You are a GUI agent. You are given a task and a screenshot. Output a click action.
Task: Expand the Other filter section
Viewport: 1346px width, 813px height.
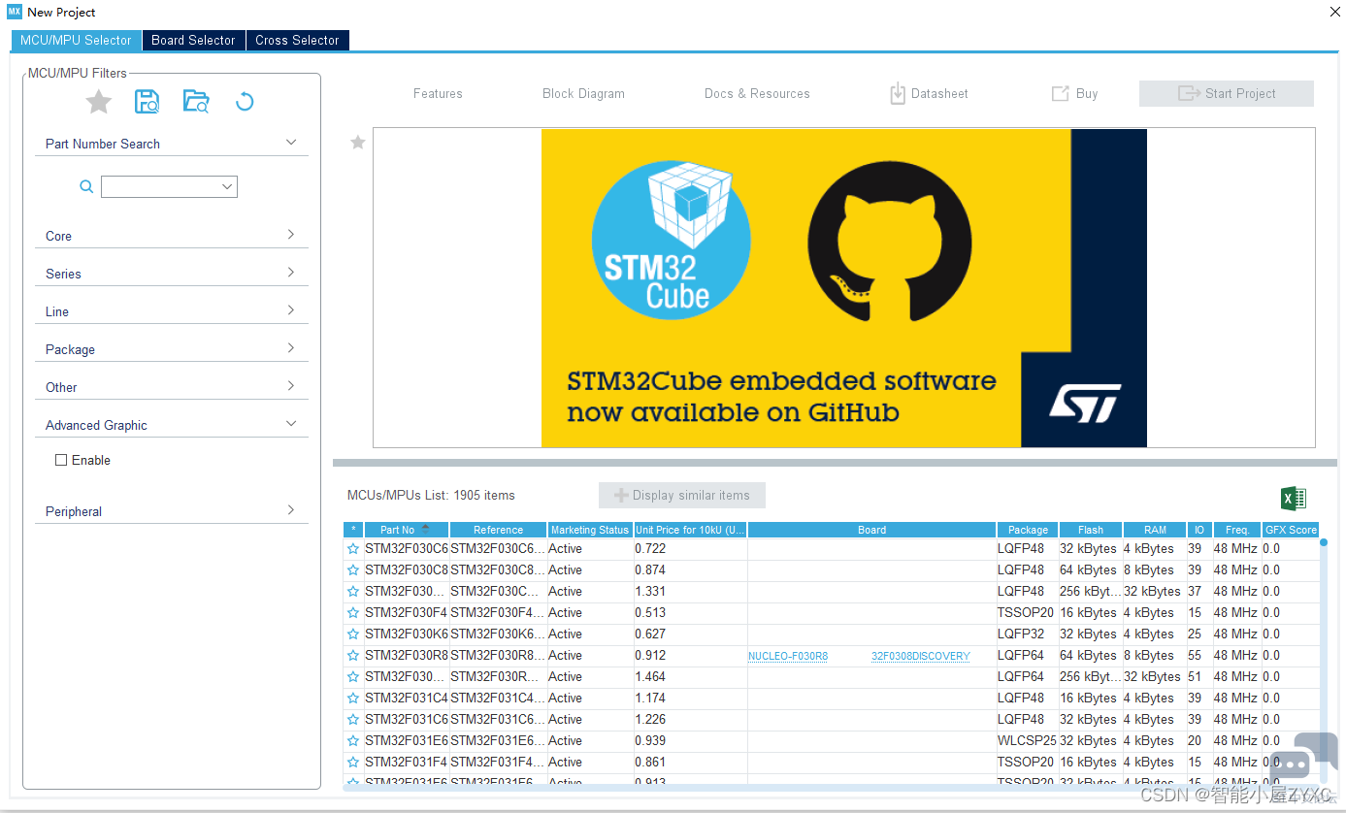291,386
